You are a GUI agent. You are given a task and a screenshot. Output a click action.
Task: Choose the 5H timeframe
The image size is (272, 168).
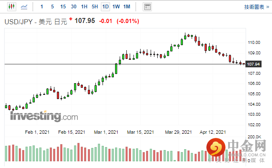pos(95,7)
